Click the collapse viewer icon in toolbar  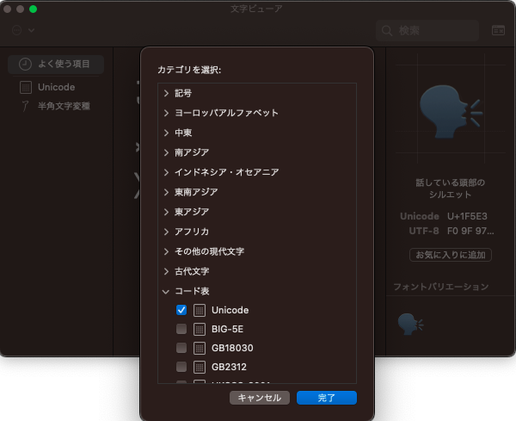[x=498, y=30]
